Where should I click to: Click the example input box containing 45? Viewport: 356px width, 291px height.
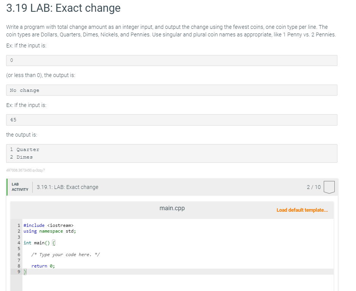click(172, 120)
